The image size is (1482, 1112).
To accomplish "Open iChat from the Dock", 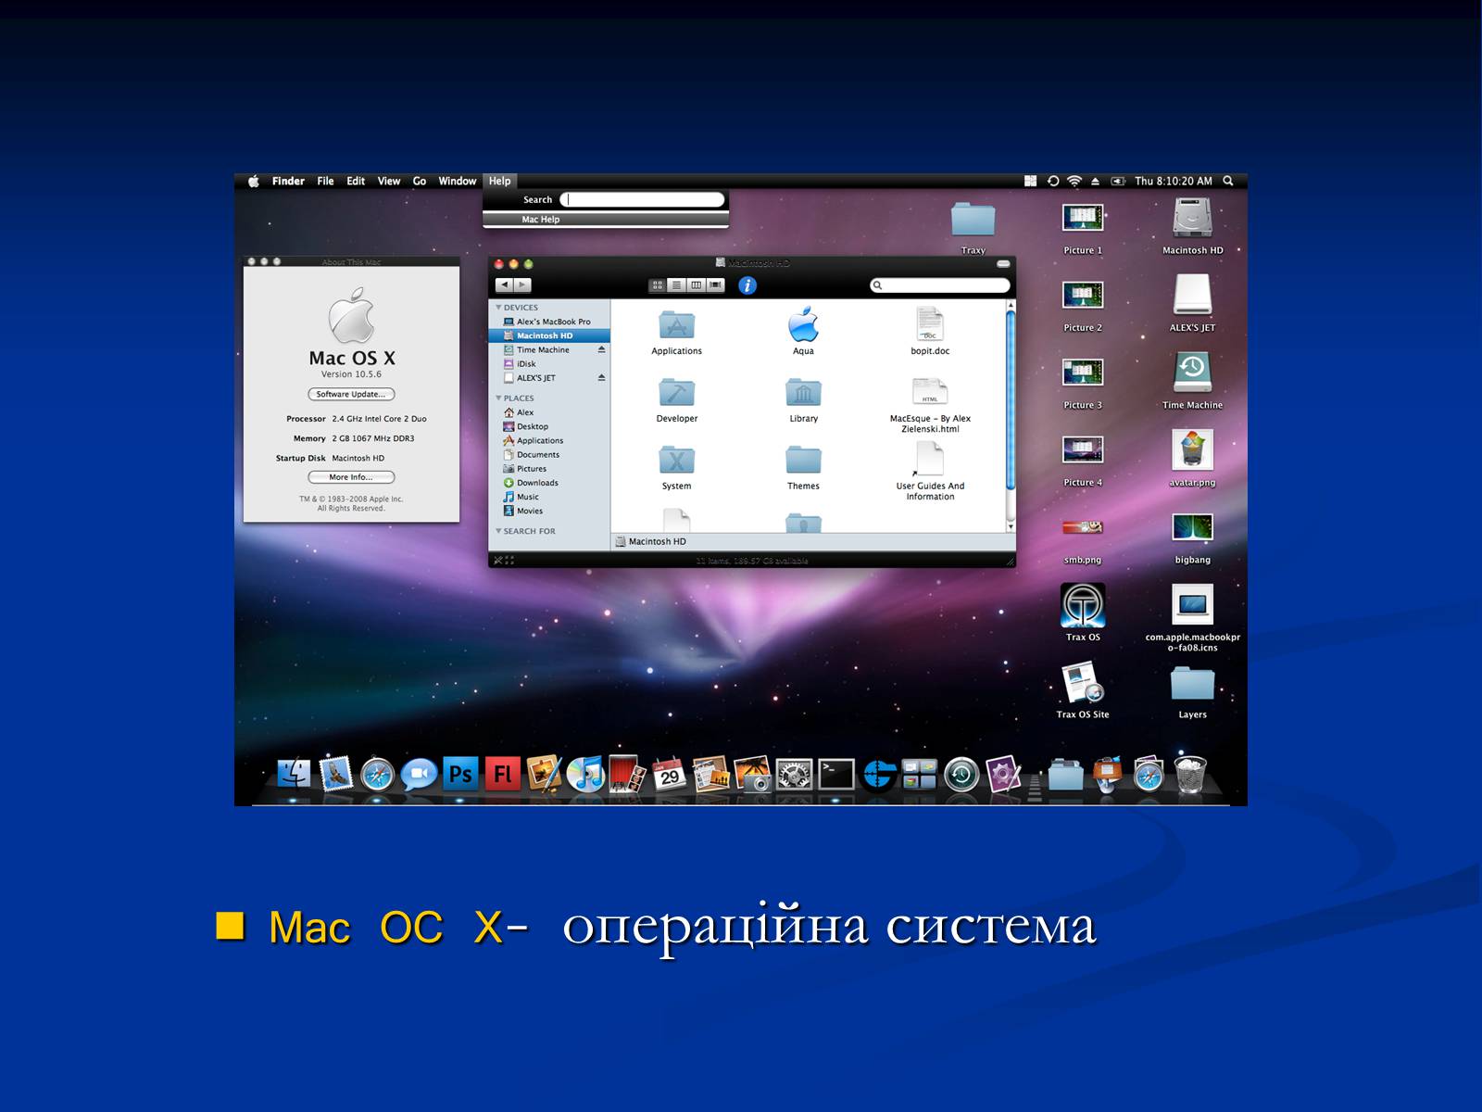I will pos(419,774).
